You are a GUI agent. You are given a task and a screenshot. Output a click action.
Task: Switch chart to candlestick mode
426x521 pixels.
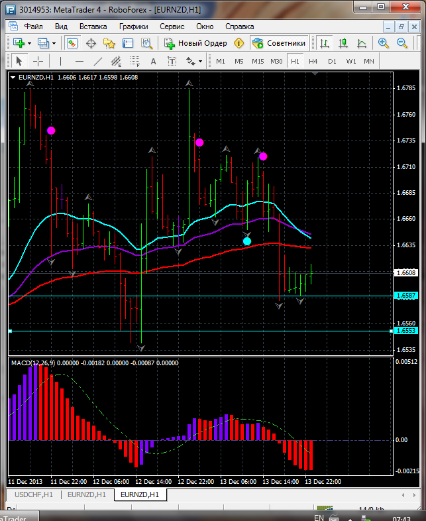click(343, 43)
